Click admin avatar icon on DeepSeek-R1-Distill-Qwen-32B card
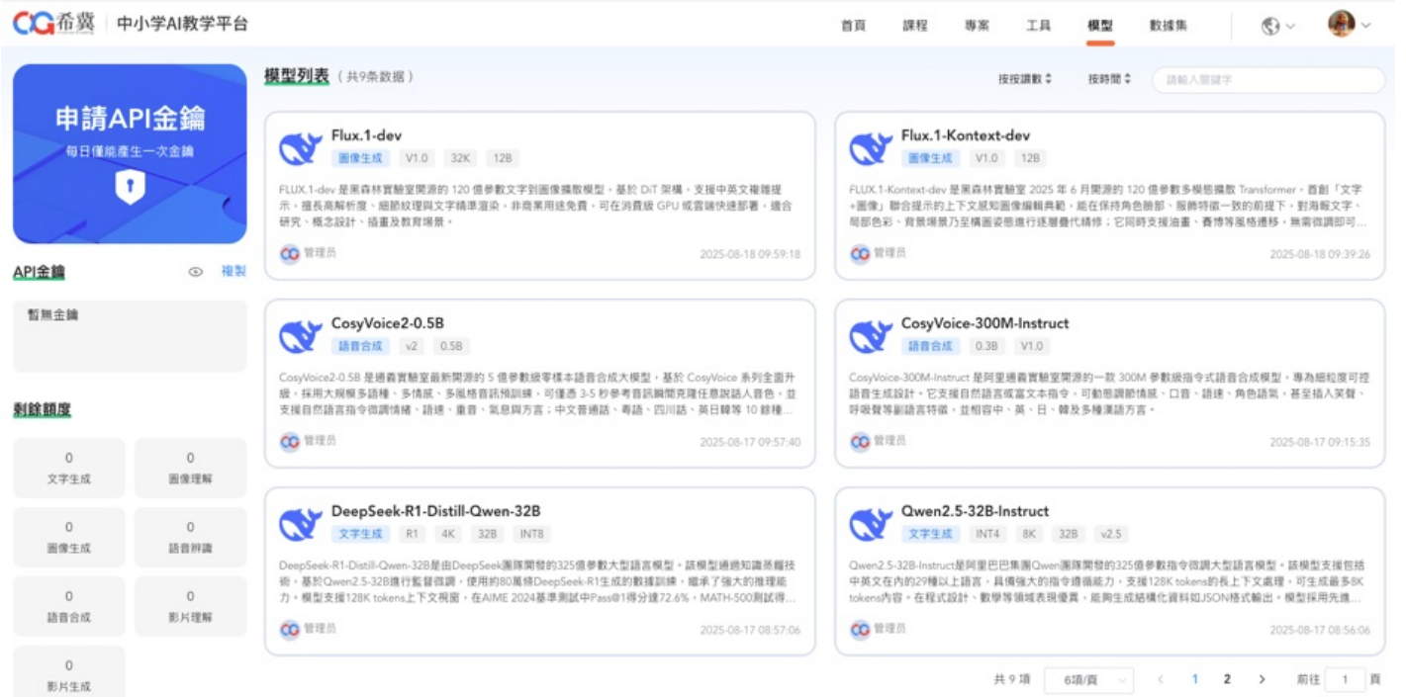This screenshot has width=1406, height=697. [x=289, y=630]
